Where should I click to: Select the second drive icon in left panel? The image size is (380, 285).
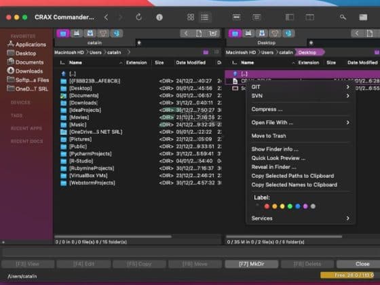tap(77, 33)
